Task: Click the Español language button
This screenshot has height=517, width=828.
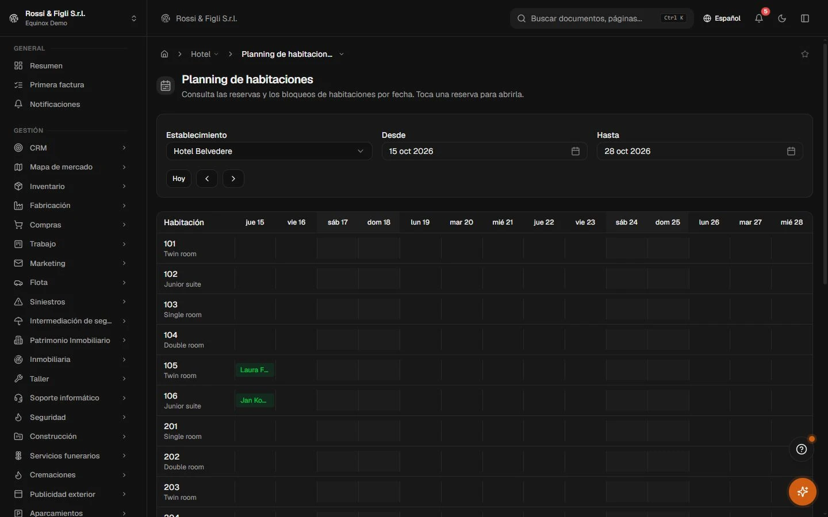Action: point(722,18)
